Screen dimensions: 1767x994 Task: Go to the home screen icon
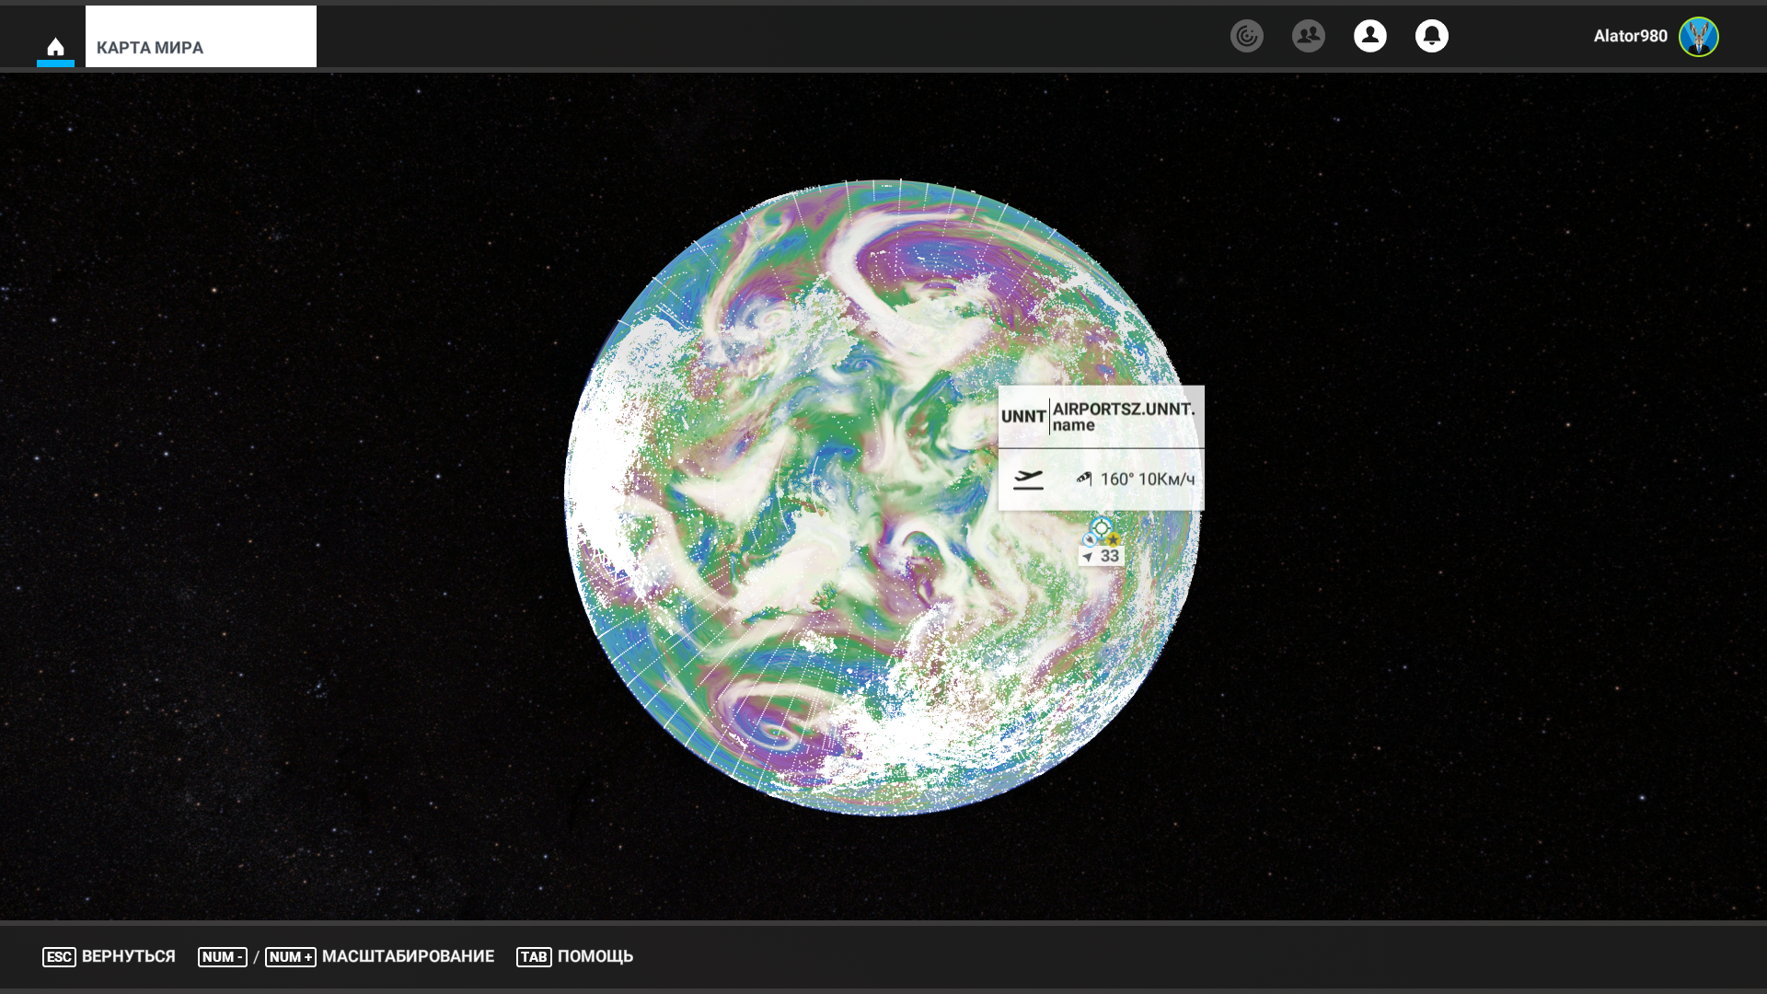pyautogui.click(x=55, y=47)
